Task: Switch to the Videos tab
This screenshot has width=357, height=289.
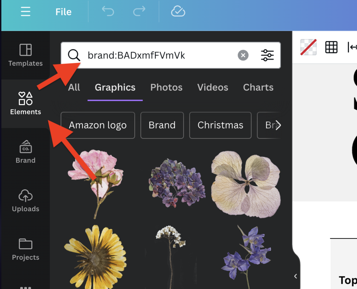Action: click(212, 87)
